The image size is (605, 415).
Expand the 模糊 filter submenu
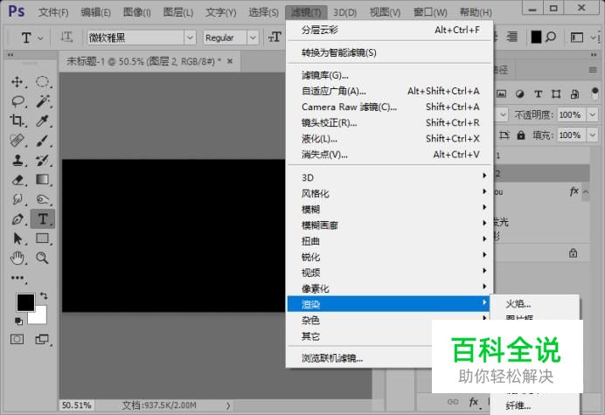[x=389, y=209]
